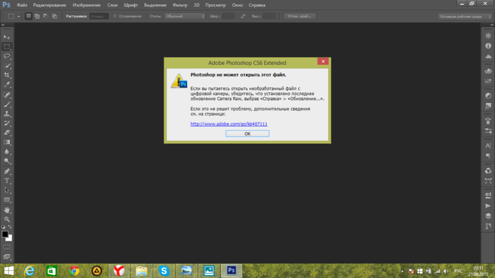The width and height of the screenshot is (495, 278).
Task: Open Skype from the taskbar
Action: [164, 271]
